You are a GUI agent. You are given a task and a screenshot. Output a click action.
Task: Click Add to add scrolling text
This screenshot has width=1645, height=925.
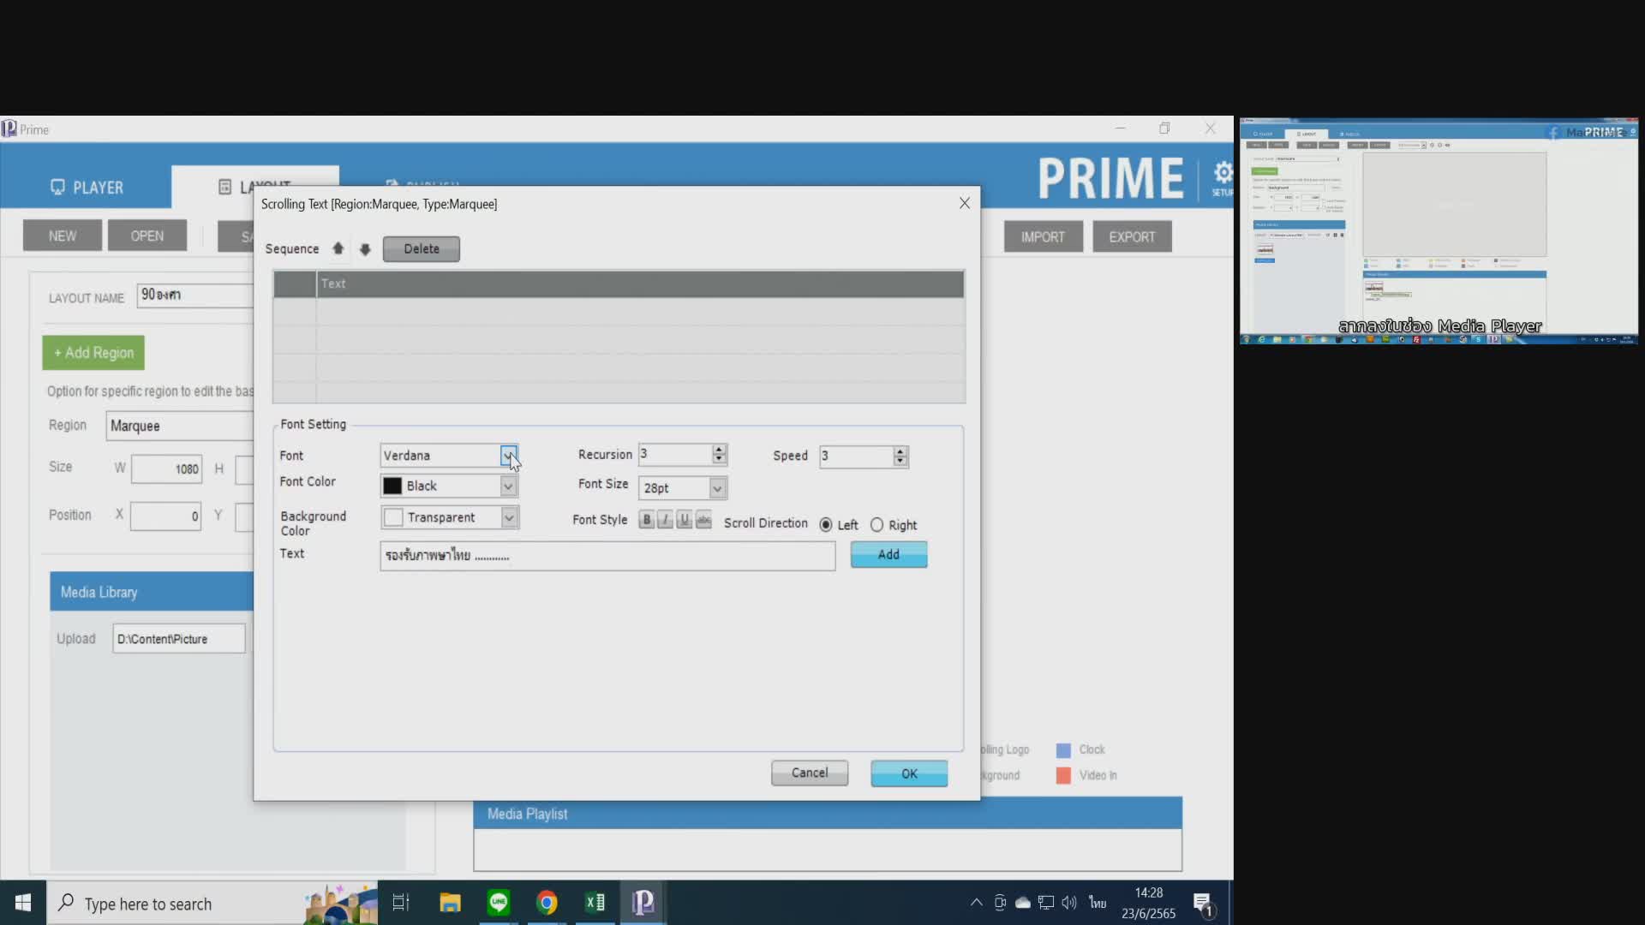(x=888, y=555)
